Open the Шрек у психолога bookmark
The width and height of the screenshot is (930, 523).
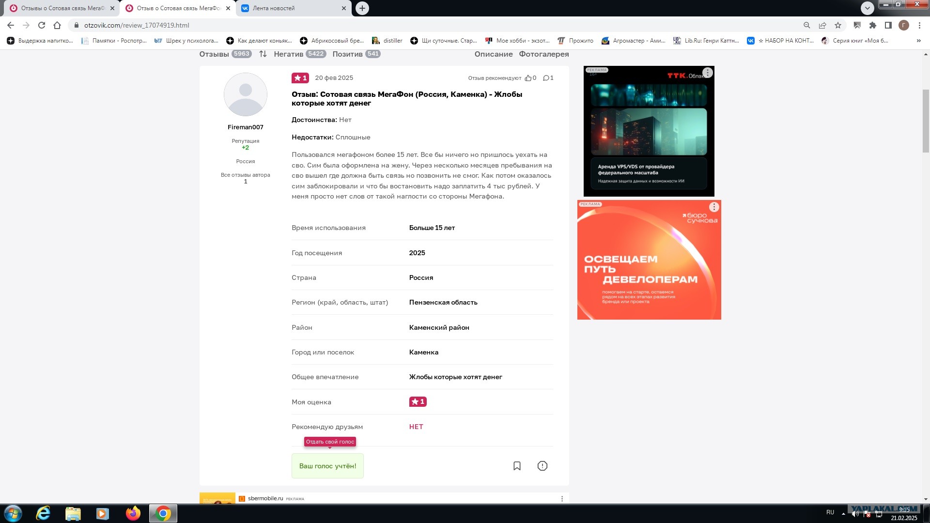[186, 41]
